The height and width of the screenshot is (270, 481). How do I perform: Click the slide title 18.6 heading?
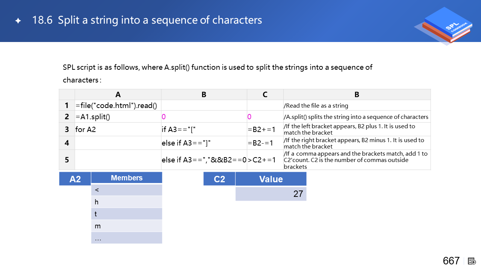coord(147,20)
